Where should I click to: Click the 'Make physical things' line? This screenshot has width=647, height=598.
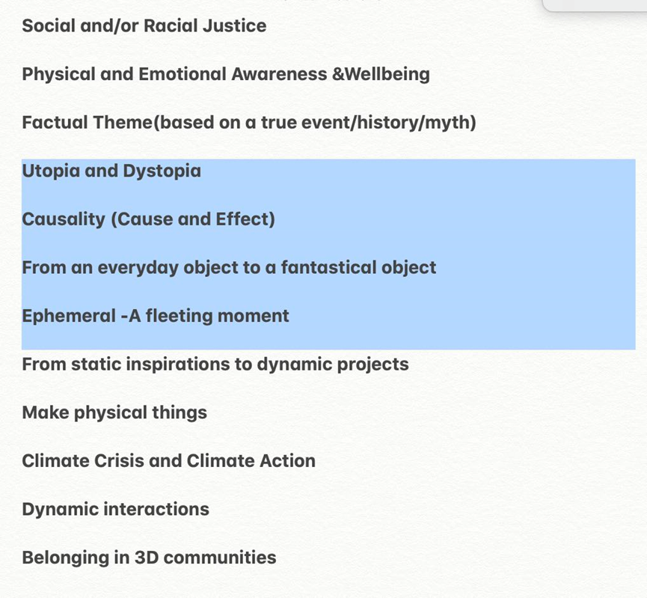tap(114, 412)
